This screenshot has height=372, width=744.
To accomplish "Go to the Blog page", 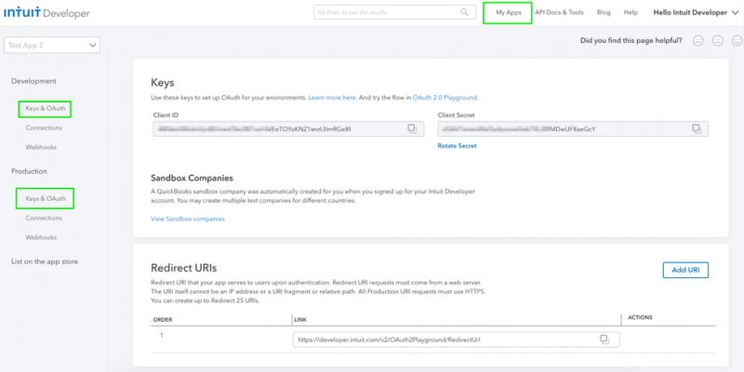I will click(604, 13).
